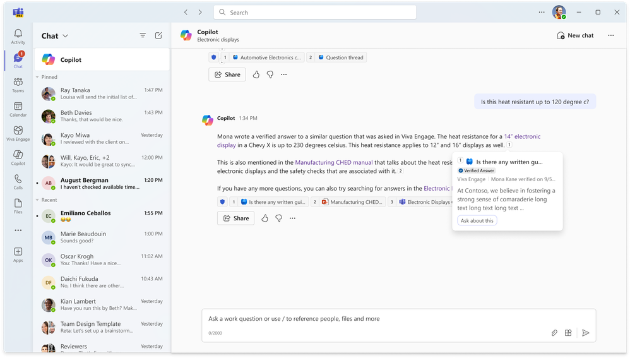Open Copilot app in left rail
The height and width of the screenshot is (358, 630).
[x=18, y=157]
